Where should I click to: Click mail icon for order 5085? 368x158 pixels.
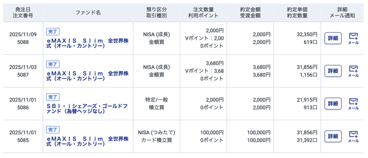pyautogui.click(x=354, y=136)
